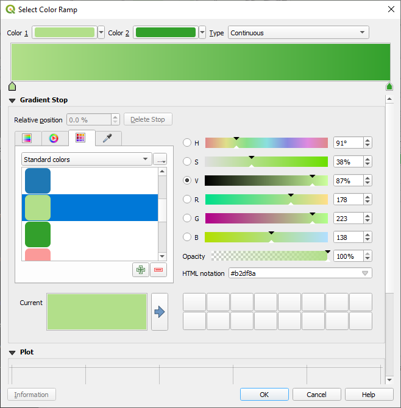Collapse the Plot section
This screenshot has width=401, height=408.
tap(12, 352)
